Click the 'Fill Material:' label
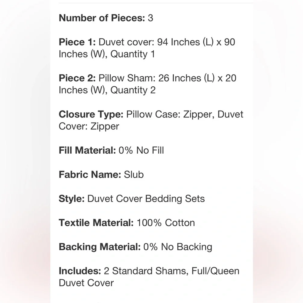The image size is (303, 303). click(87, 150)
